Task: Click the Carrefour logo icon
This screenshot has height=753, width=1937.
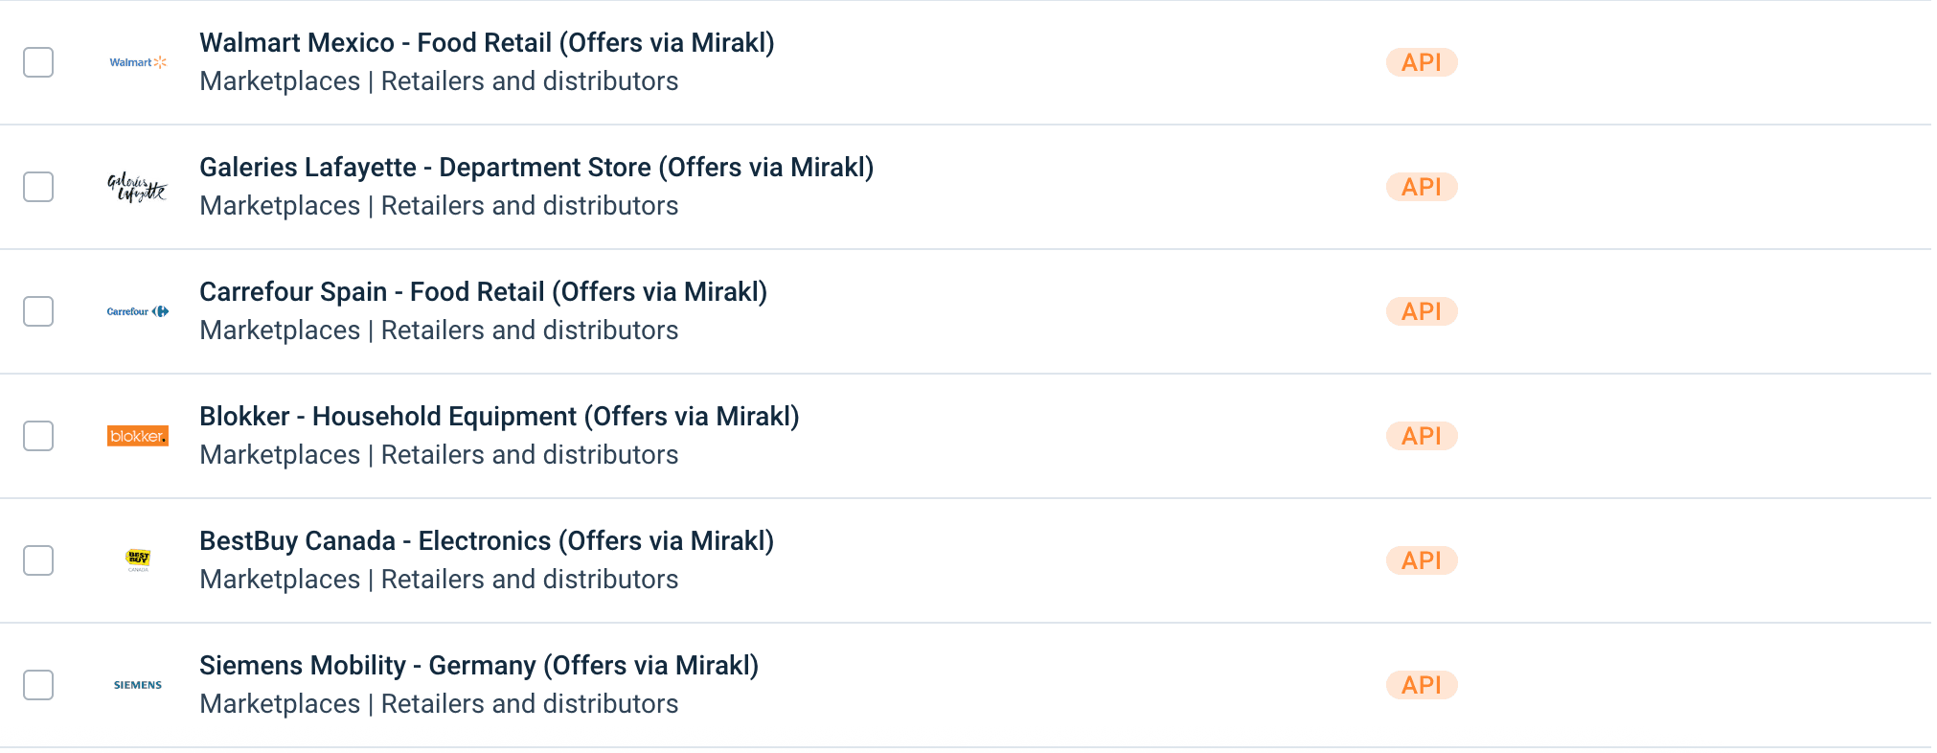Action: [x=137, y=311]
